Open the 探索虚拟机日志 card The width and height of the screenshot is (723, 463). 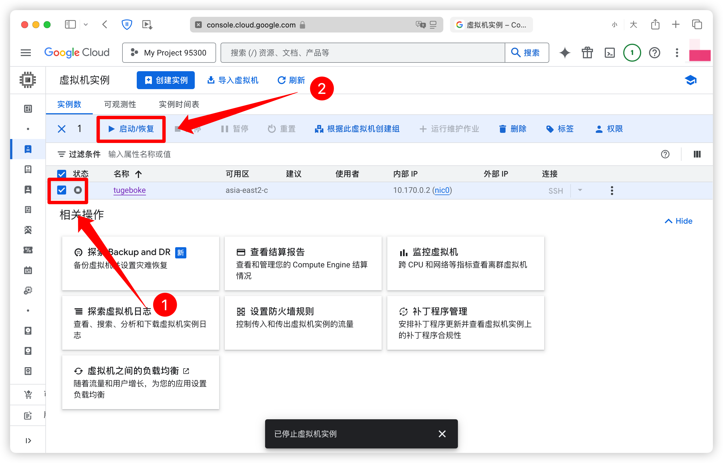pyautogui.click(x=140, y=323)
